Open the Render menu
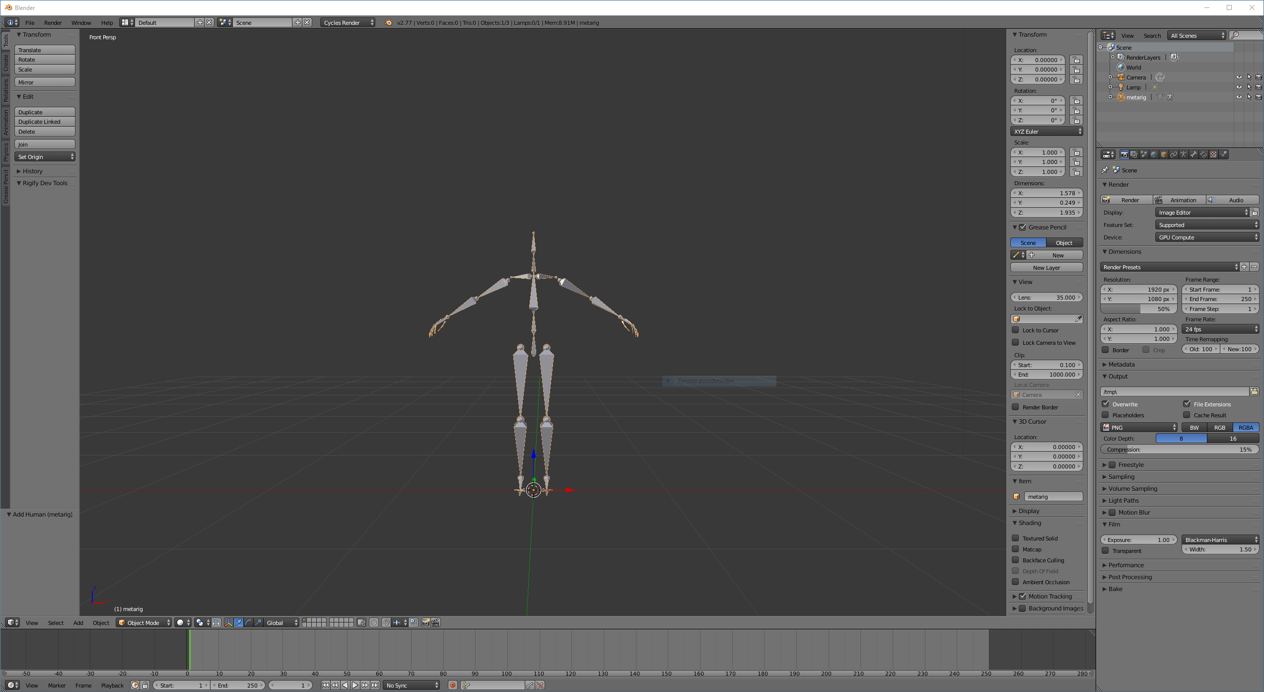Image resolution: width=1264 pixels, height=692 pixels. pos(53,22)
